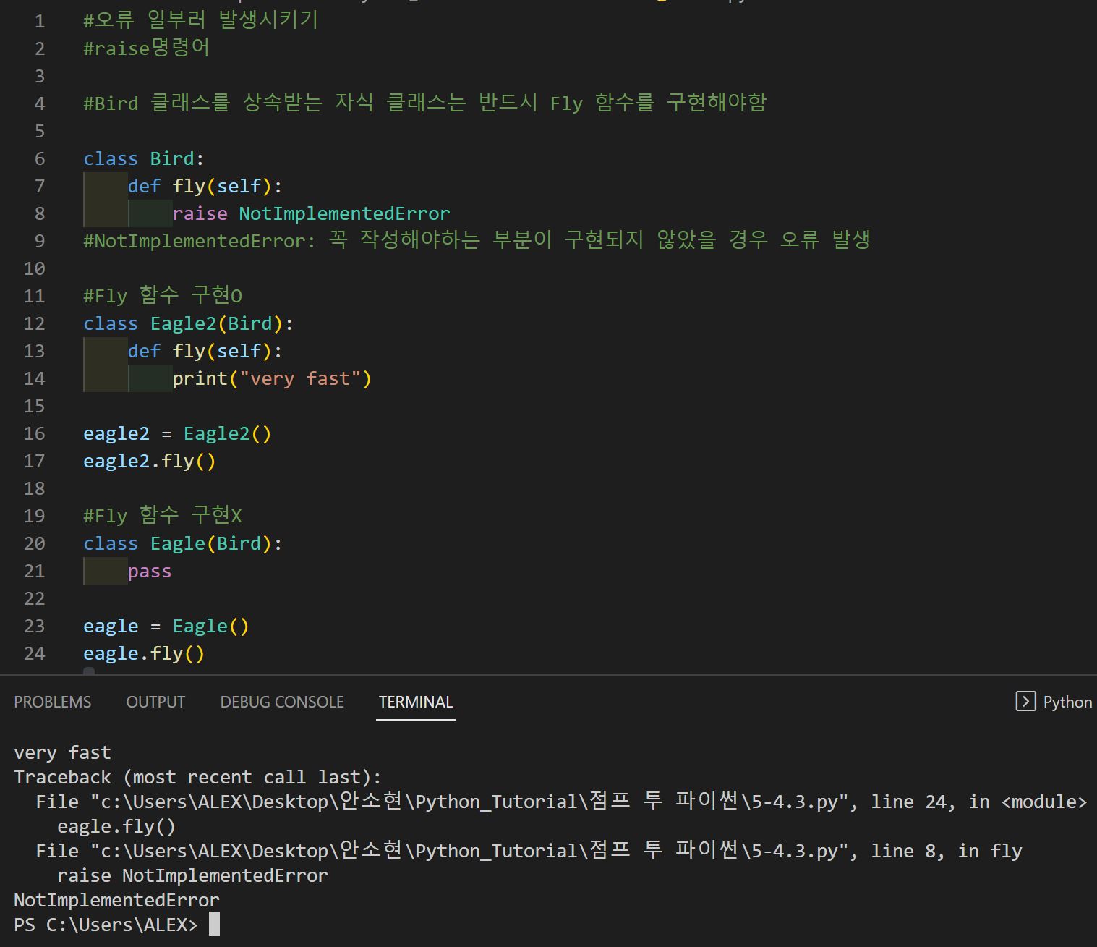Click traceback file link mentioning line 8

529,851
